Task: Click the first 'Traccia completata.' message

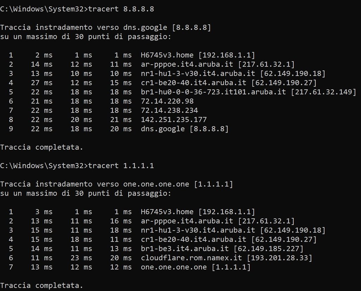Action: (x=42, y=147)
